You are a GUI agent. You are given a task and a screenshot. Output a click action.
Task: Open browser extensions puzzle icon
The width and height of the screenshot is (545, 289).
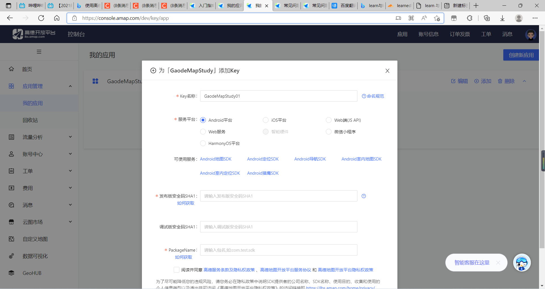pos(469,18)
